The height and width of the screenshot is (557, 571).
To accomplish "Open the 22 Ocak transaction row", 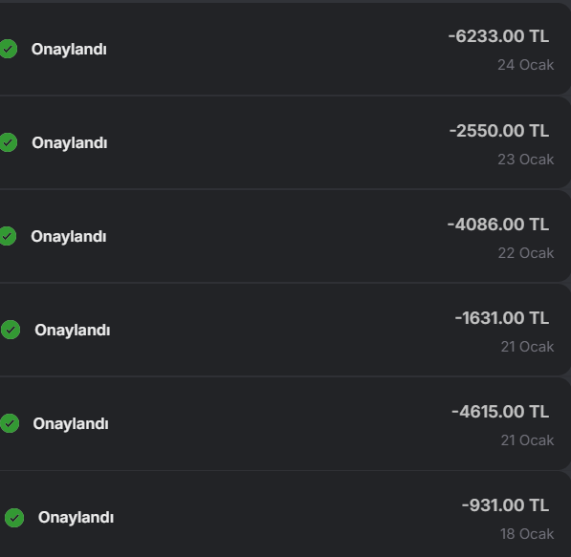I will (285, 236).
